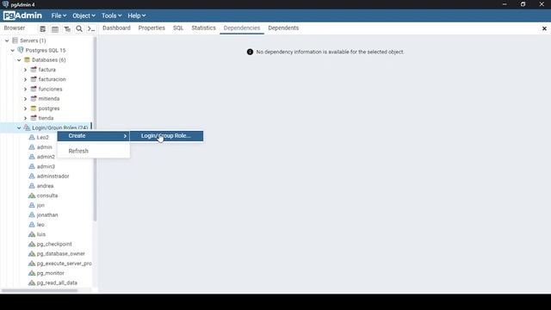Expand the facturacion database node
The height and width of the screenshot is (310, 551).
(x=25, y=79)
